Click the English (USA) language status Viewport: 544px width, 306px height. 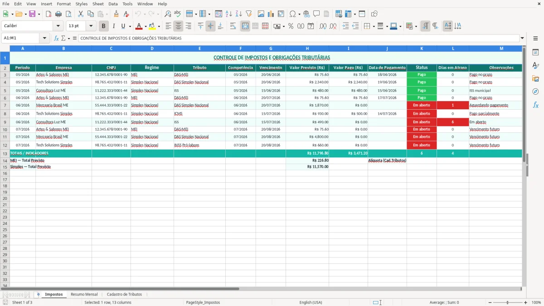pos(311,302)
